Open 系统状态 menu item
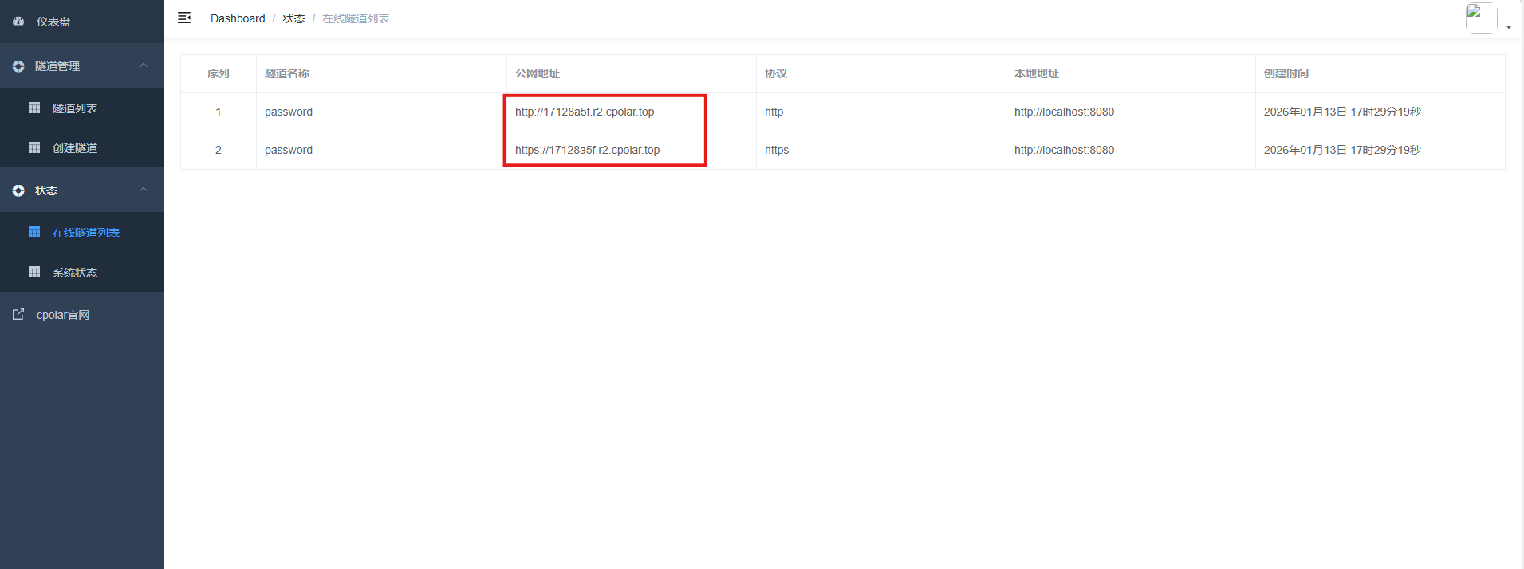1524x569 pixels. 75,273
